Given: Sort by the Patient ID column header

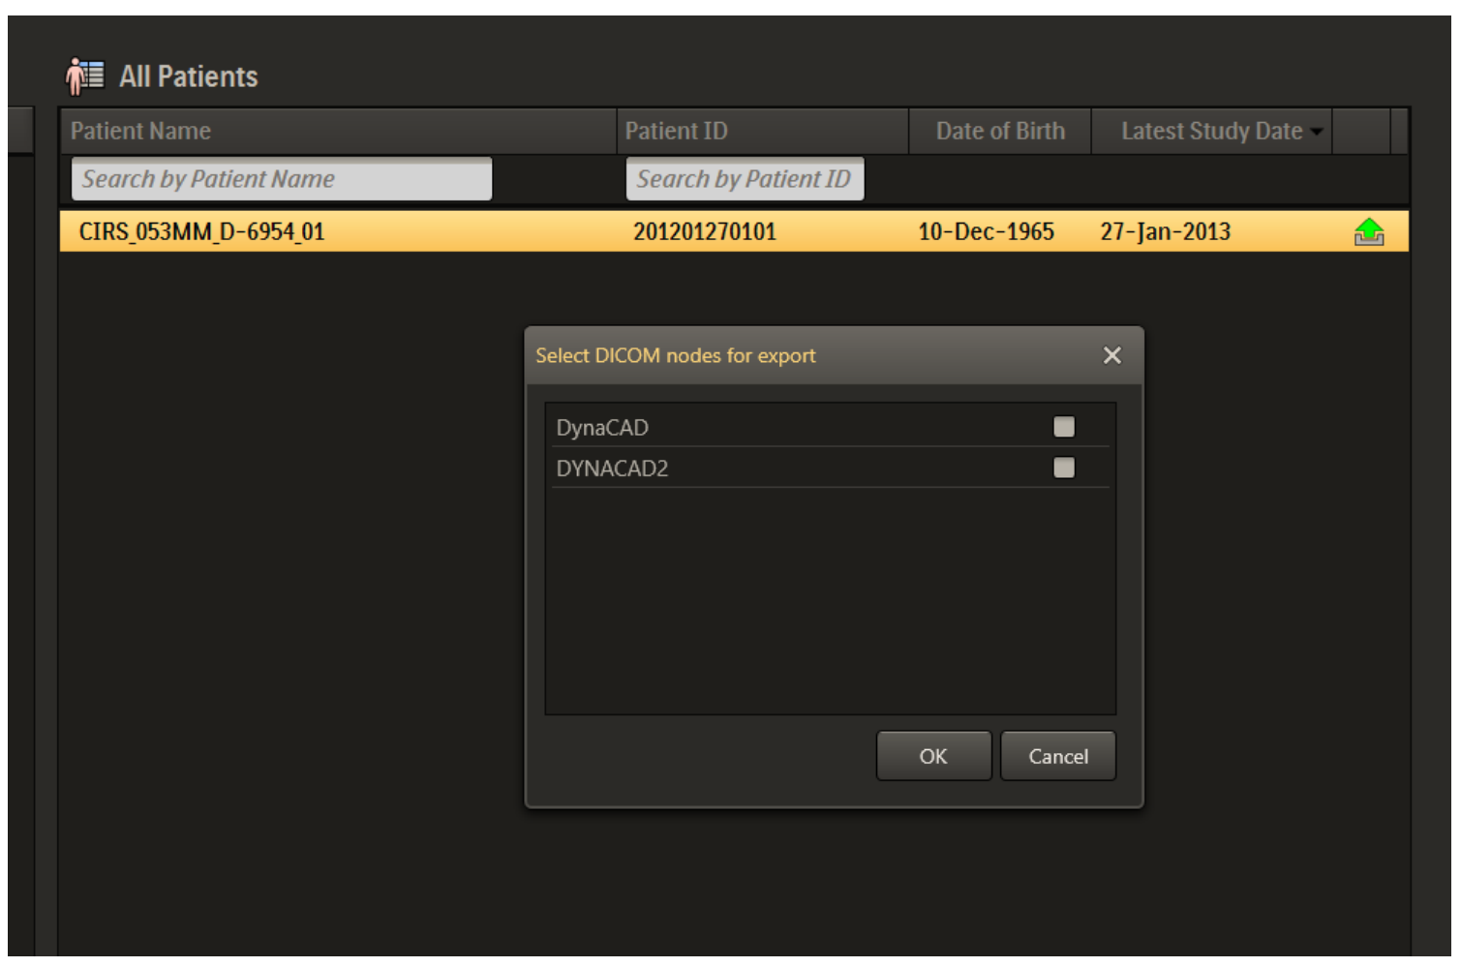Looking at the screenshot, I should pyautogui.click(x=762, y=131).
